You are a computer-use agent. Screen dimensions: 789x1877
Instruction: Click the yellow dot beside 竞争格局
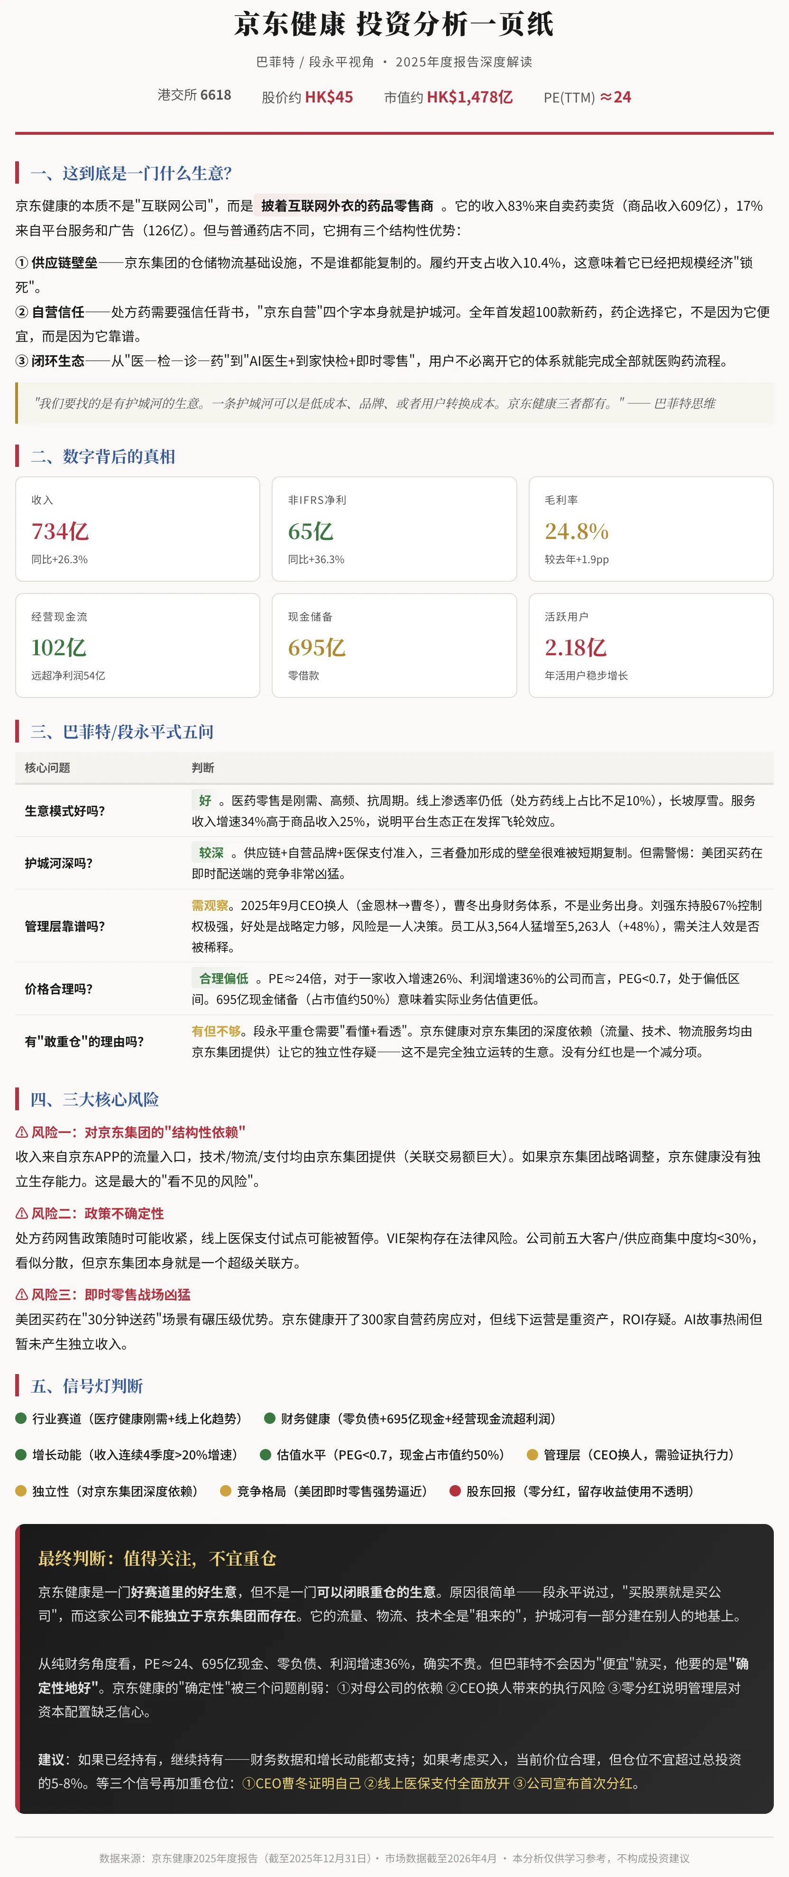(x=226, y=1491)
